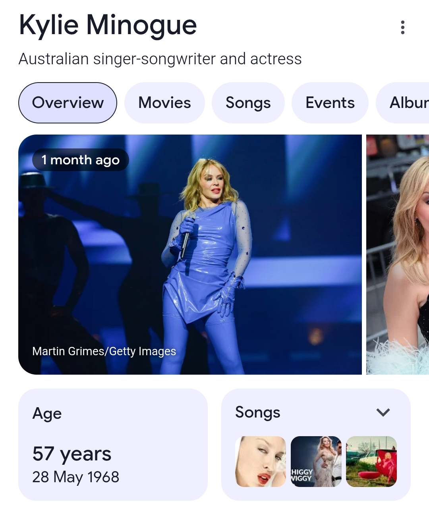Open the Higgy Wiggy song thumbnail
The height and width of the screenshot is (510, 429).
pos(316,462)
